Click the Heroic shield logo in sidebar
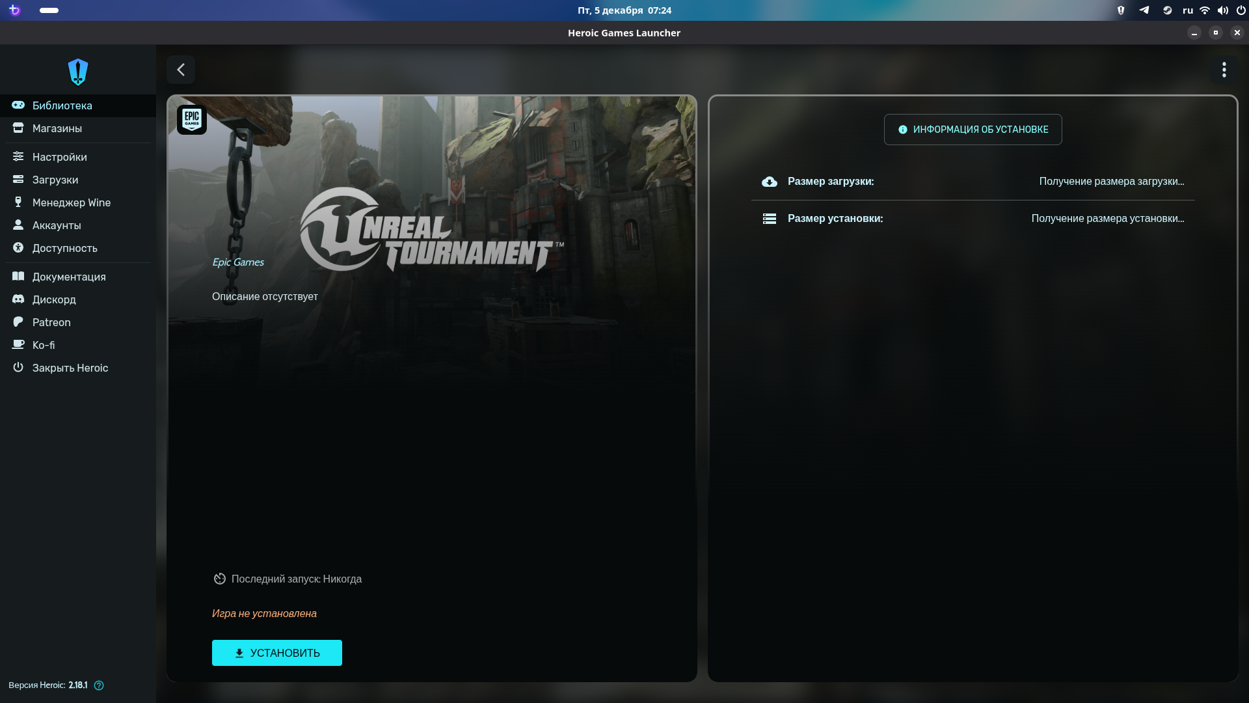 78,72
